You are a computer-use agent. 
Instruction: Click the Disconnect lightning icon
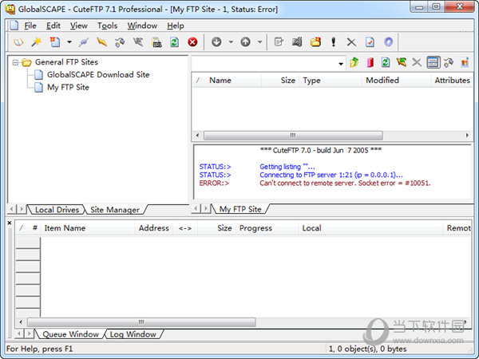click(x=101, y=41)
